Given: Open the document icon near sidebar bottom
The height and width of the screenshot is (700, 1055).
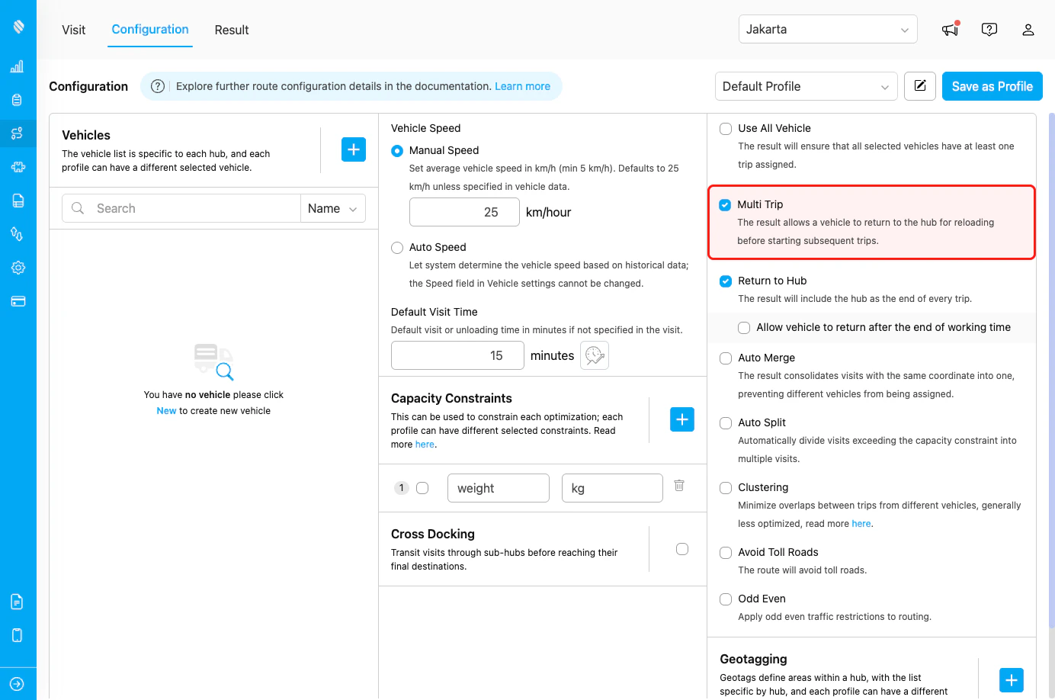Looking at the screenshot, I should point(18,602).
